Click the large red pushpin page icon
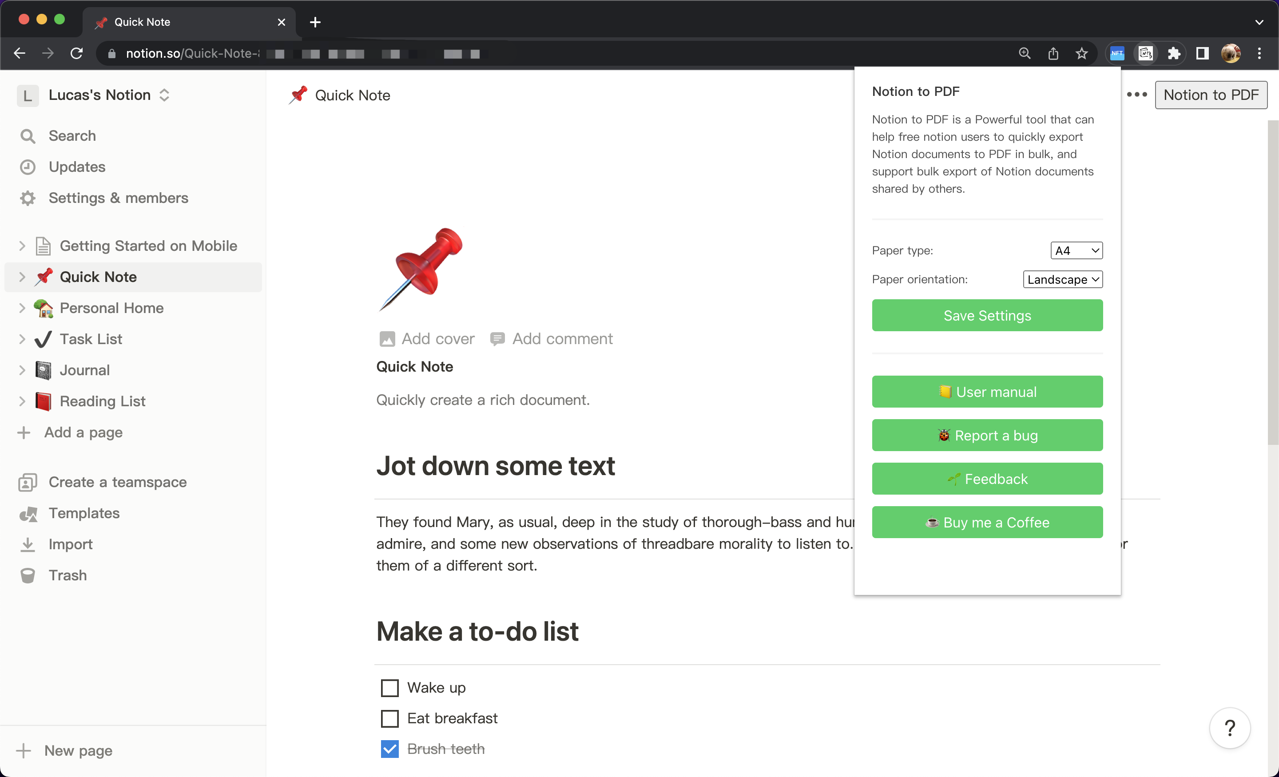1279x777 pixels. (x=421, y=269)
